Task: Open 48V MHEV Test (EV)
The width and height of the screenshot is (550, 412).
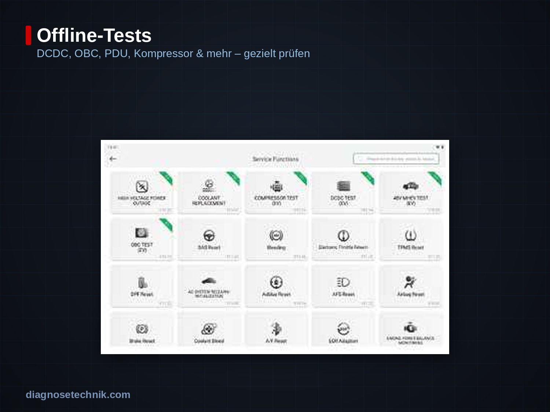Action: 411,193
